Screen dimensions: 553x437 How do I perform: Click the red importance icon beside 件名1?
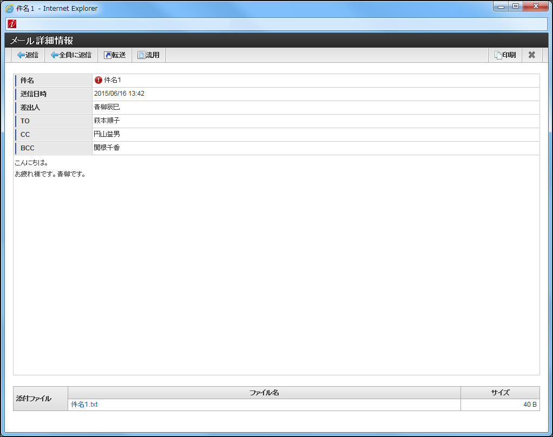tap(98, 80)
